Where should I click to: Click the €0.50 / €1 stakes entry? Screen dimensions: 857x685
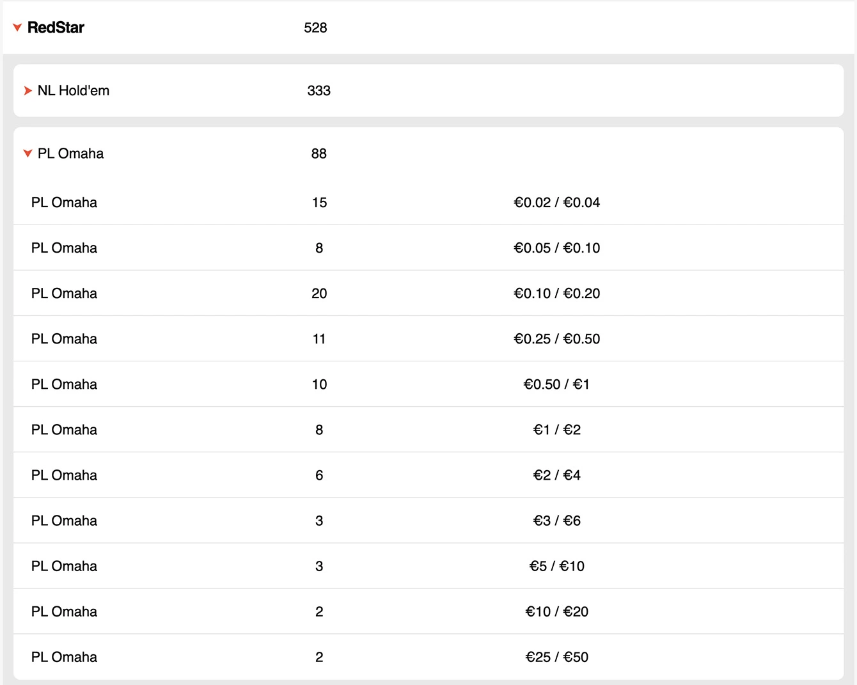556,384
